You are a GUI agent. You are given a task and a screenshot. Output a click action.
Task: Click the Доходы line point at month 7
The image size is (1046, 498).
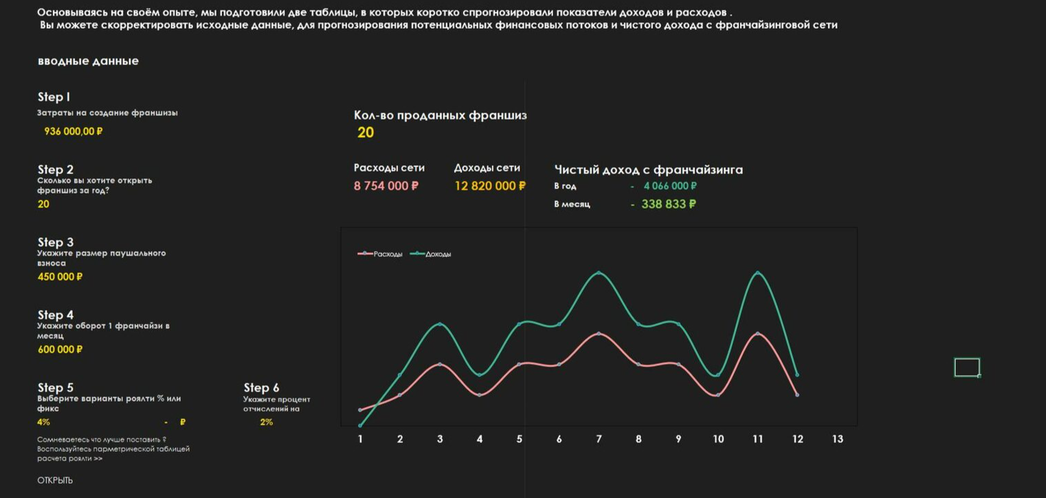point(599,273)
